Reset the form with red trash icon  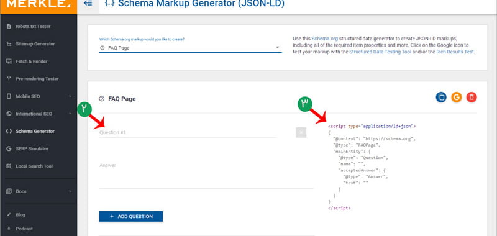click(472, 98)
